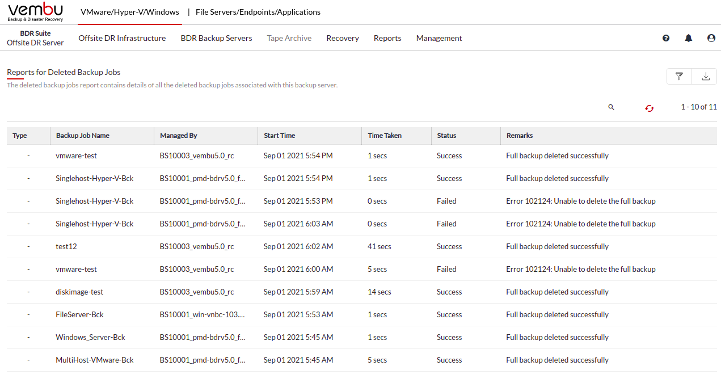Open BDR Backup Servers menu
The image size is (721, 374).
point(217,38)
